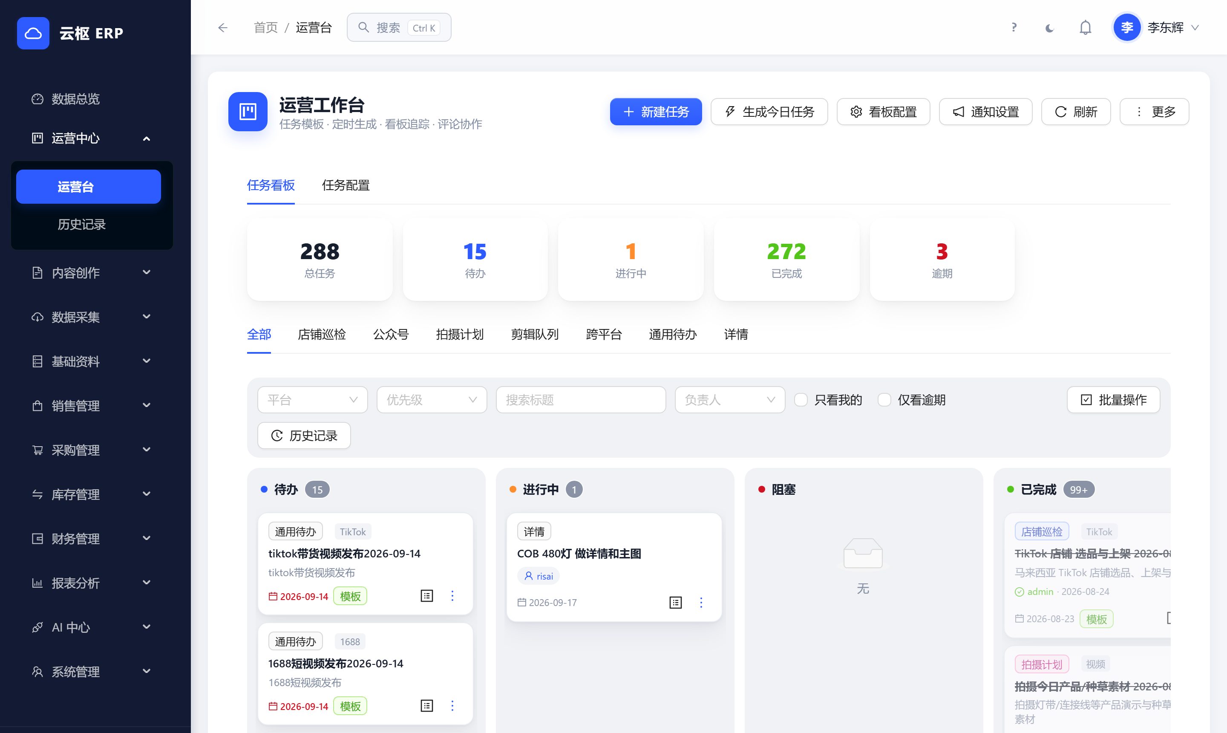Click the risai assignee tag

(539, 576)
